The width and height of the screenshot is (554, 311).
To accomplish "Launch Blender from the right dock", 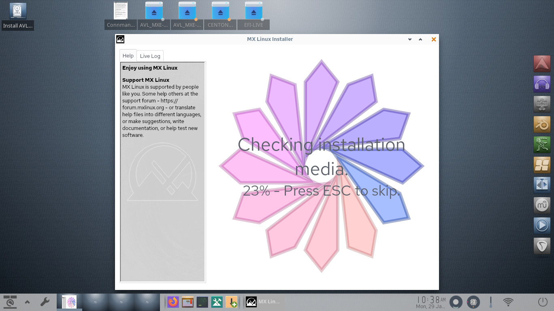I will coord(542,124).
